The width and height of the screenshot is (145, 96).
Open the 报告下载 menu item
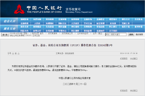(x=126, y=27)
